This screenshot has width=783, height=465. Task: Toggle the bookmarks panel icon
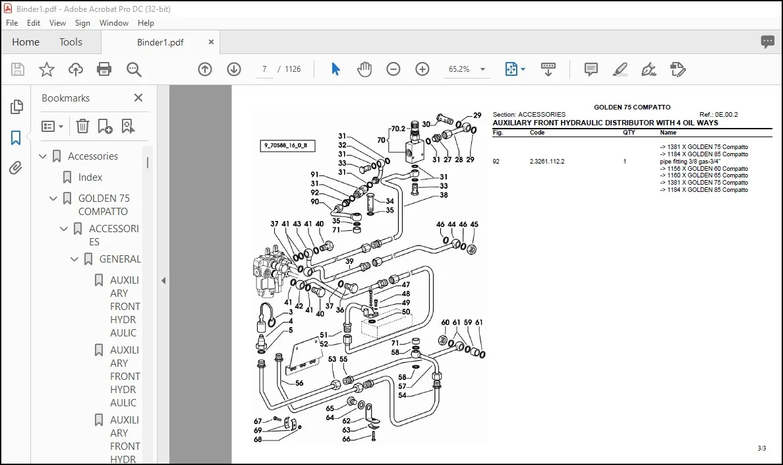click(x=16, y=138)
